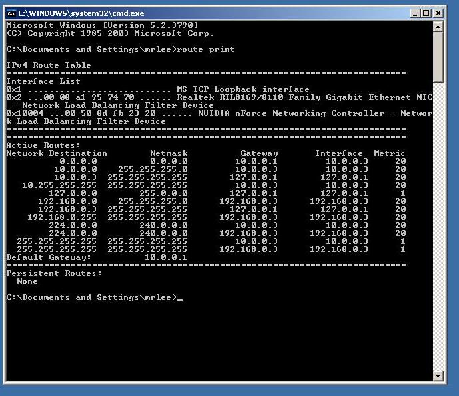Maximize the cmd.exe window
This screenshot has height=396, width=459.
point(426,13)
